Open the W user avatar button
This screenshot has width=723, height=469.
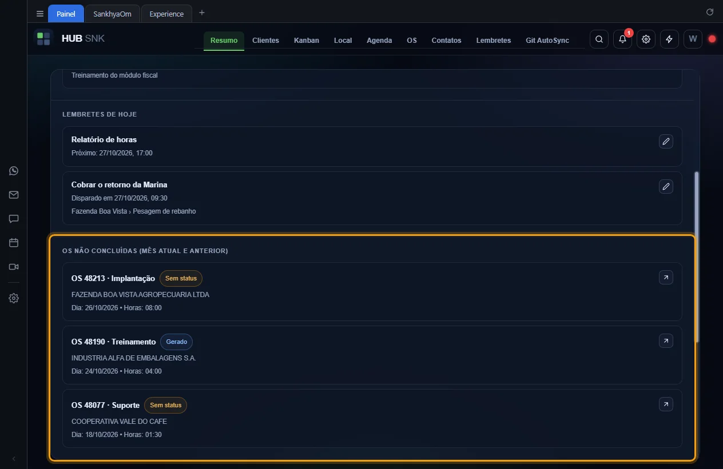(x=693, y=39)
